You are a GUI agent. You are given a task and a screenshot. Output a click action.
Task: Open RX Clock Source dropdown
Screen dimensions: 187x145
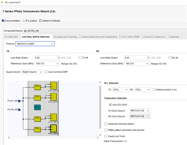[x=140, y=116]
